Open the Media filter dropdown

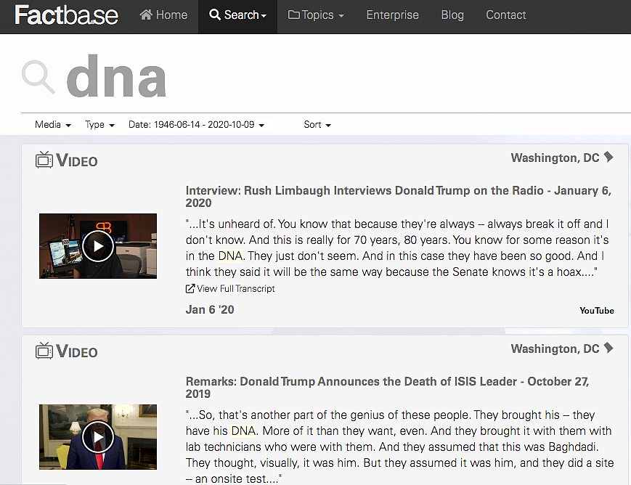[53, 125]
